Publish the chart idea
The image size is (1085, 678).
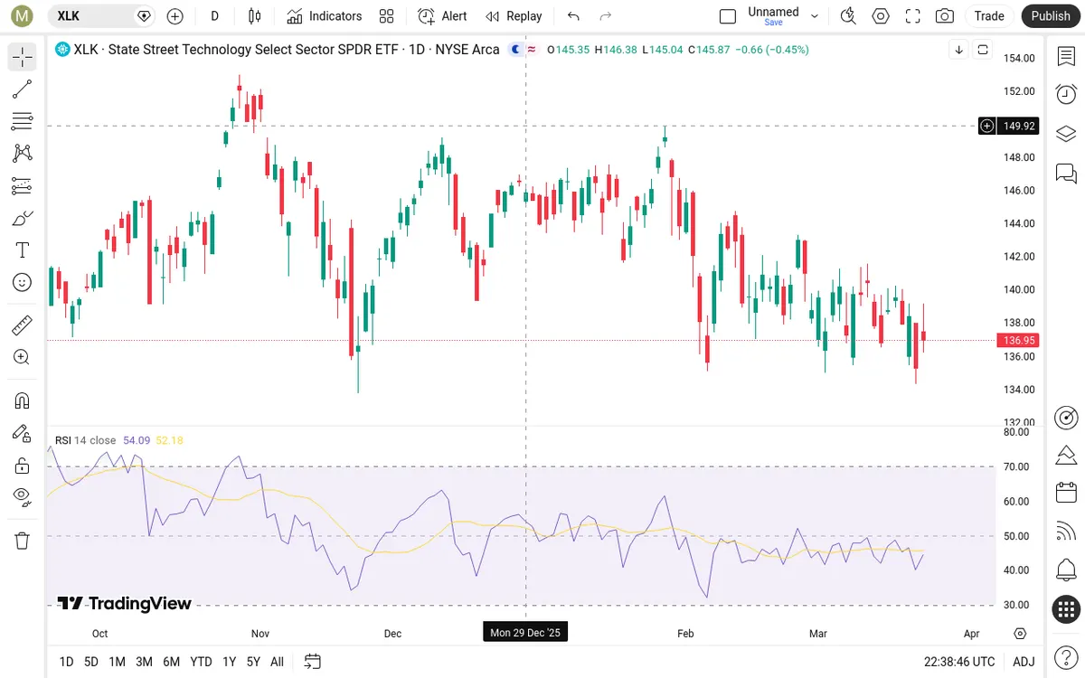coord(1051,15)
